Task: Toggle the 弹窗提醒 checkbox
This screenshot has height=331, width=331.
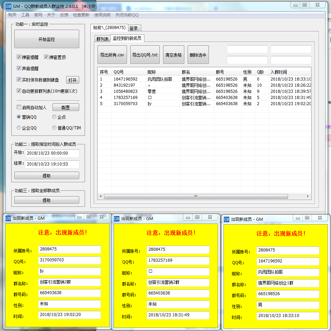Action: 19,57
